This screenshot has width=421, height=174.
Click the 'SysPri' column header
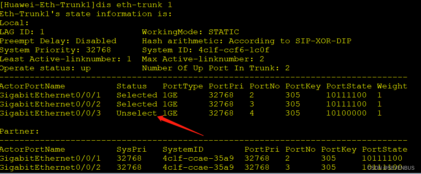coord(132,149)
